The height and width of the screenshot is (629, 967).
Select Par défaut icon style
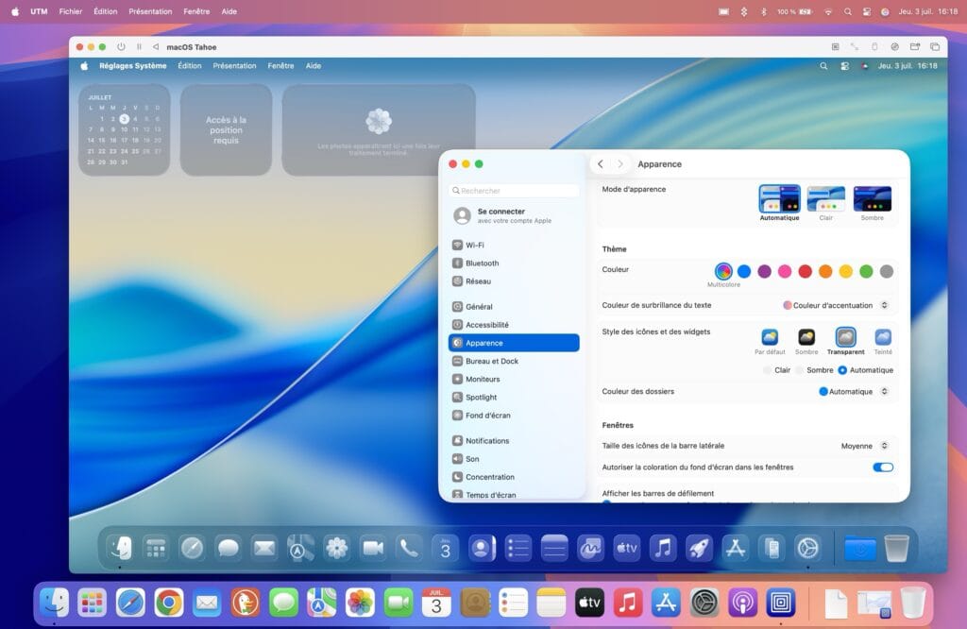[770, 337]
